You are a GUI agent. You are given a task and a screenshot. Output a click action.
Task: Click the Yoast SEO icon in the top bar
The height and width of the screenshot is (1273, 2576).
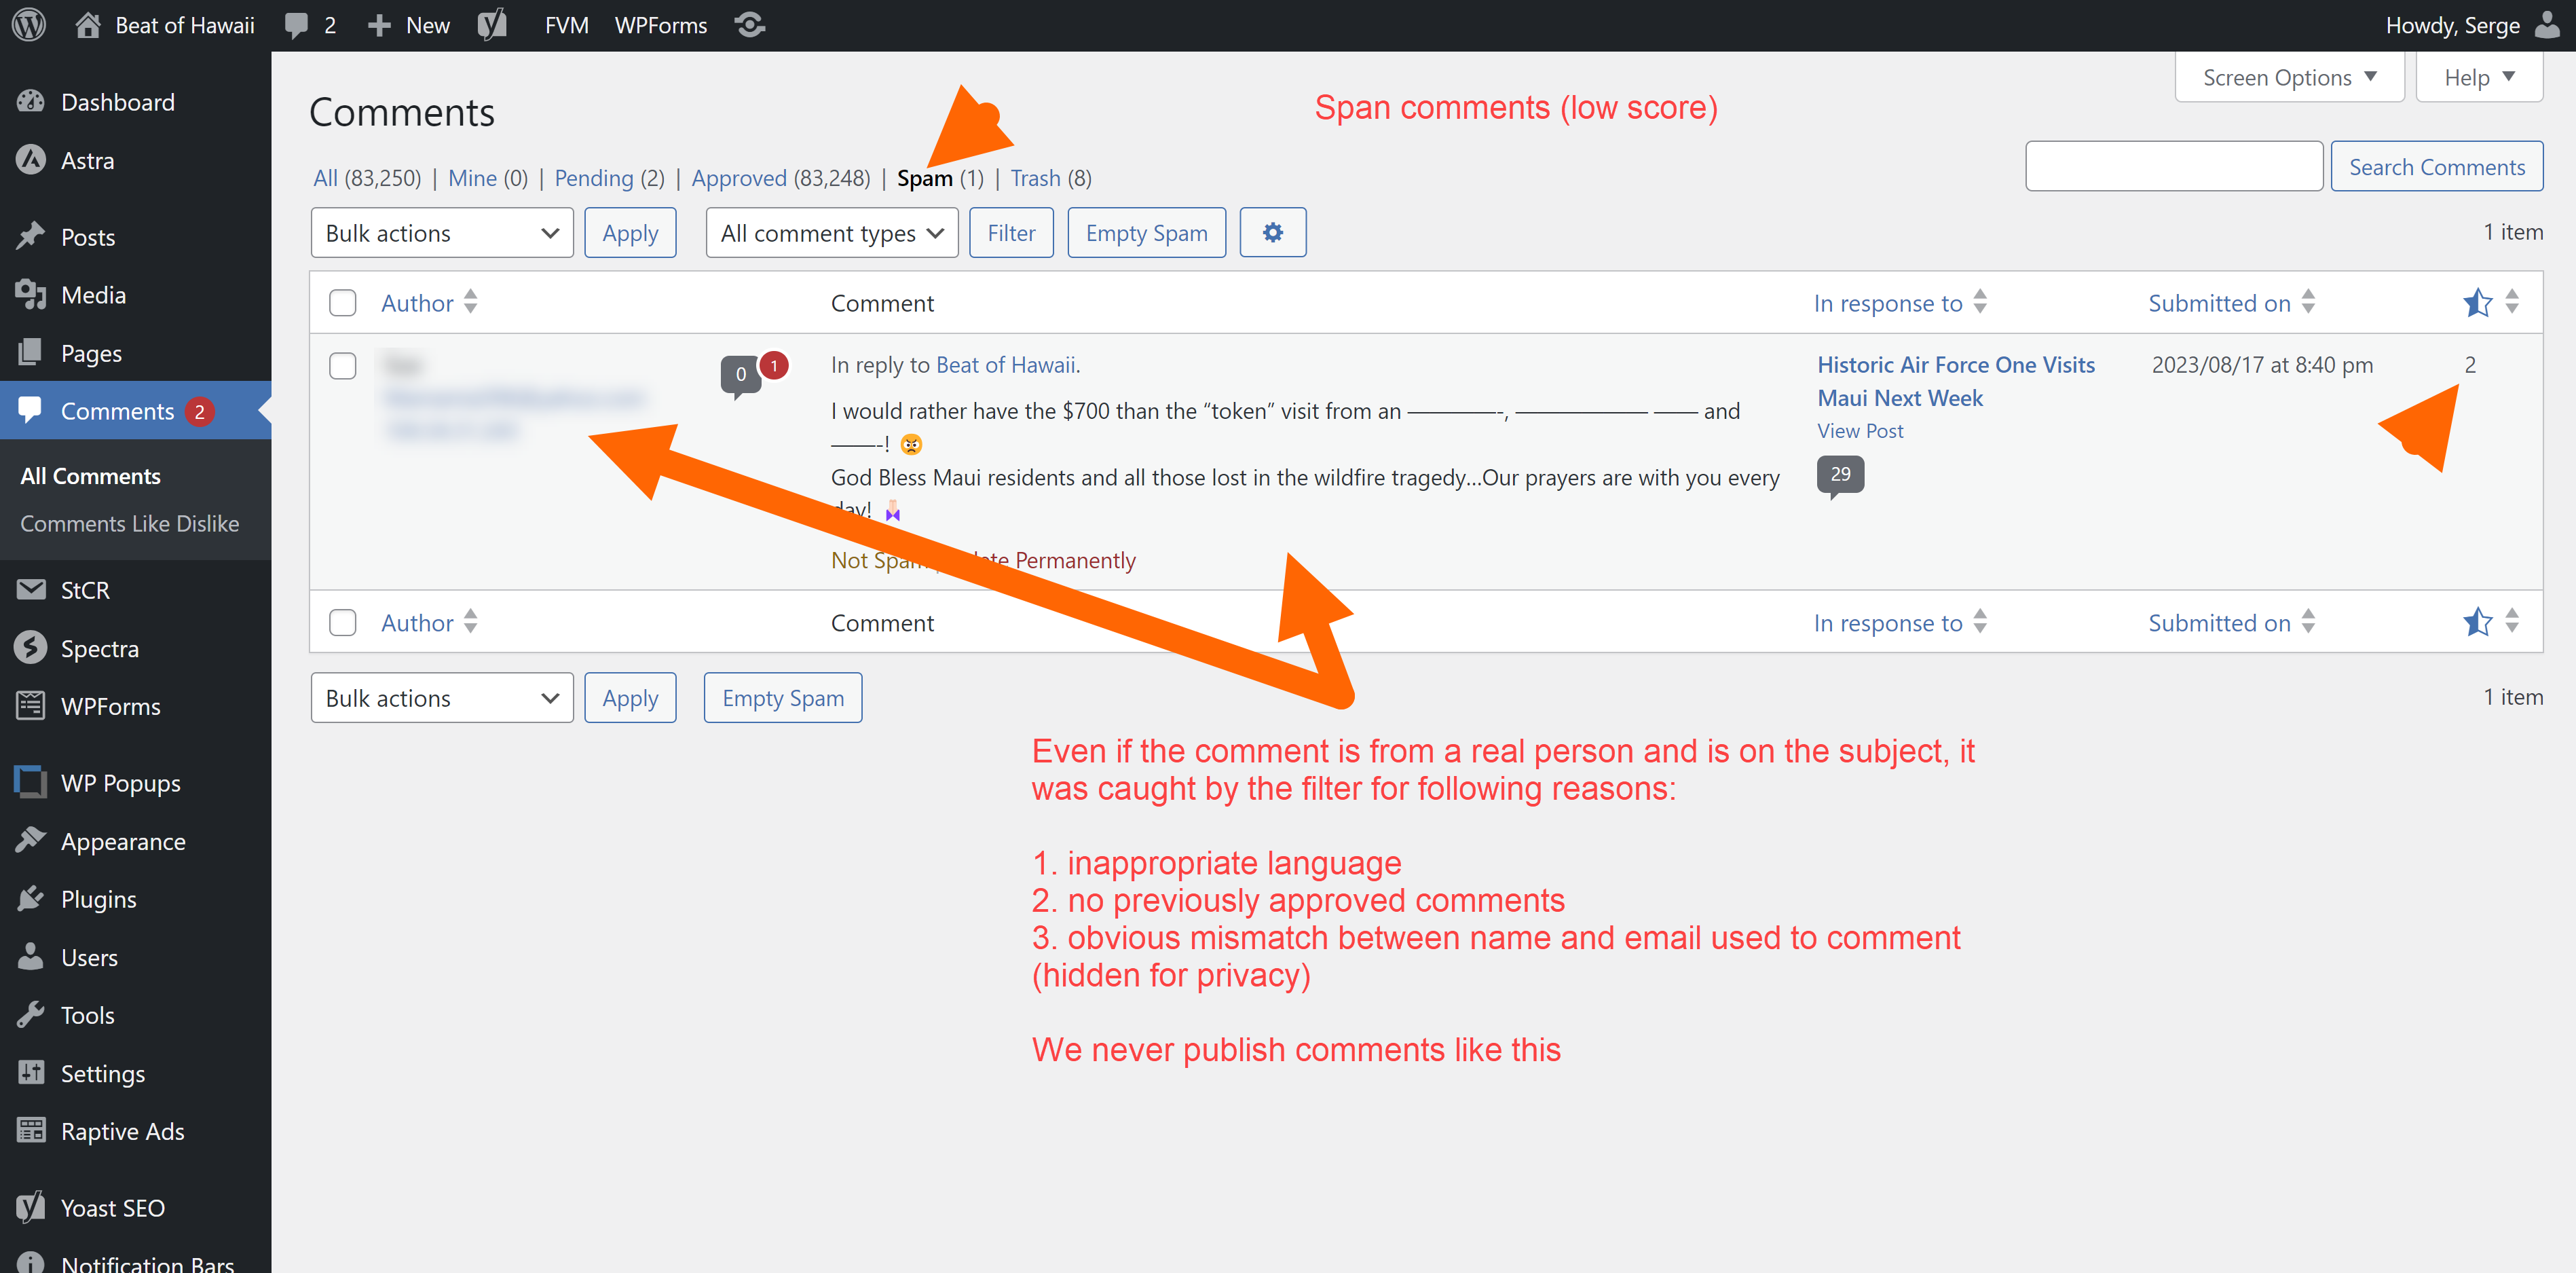point(491,24)
